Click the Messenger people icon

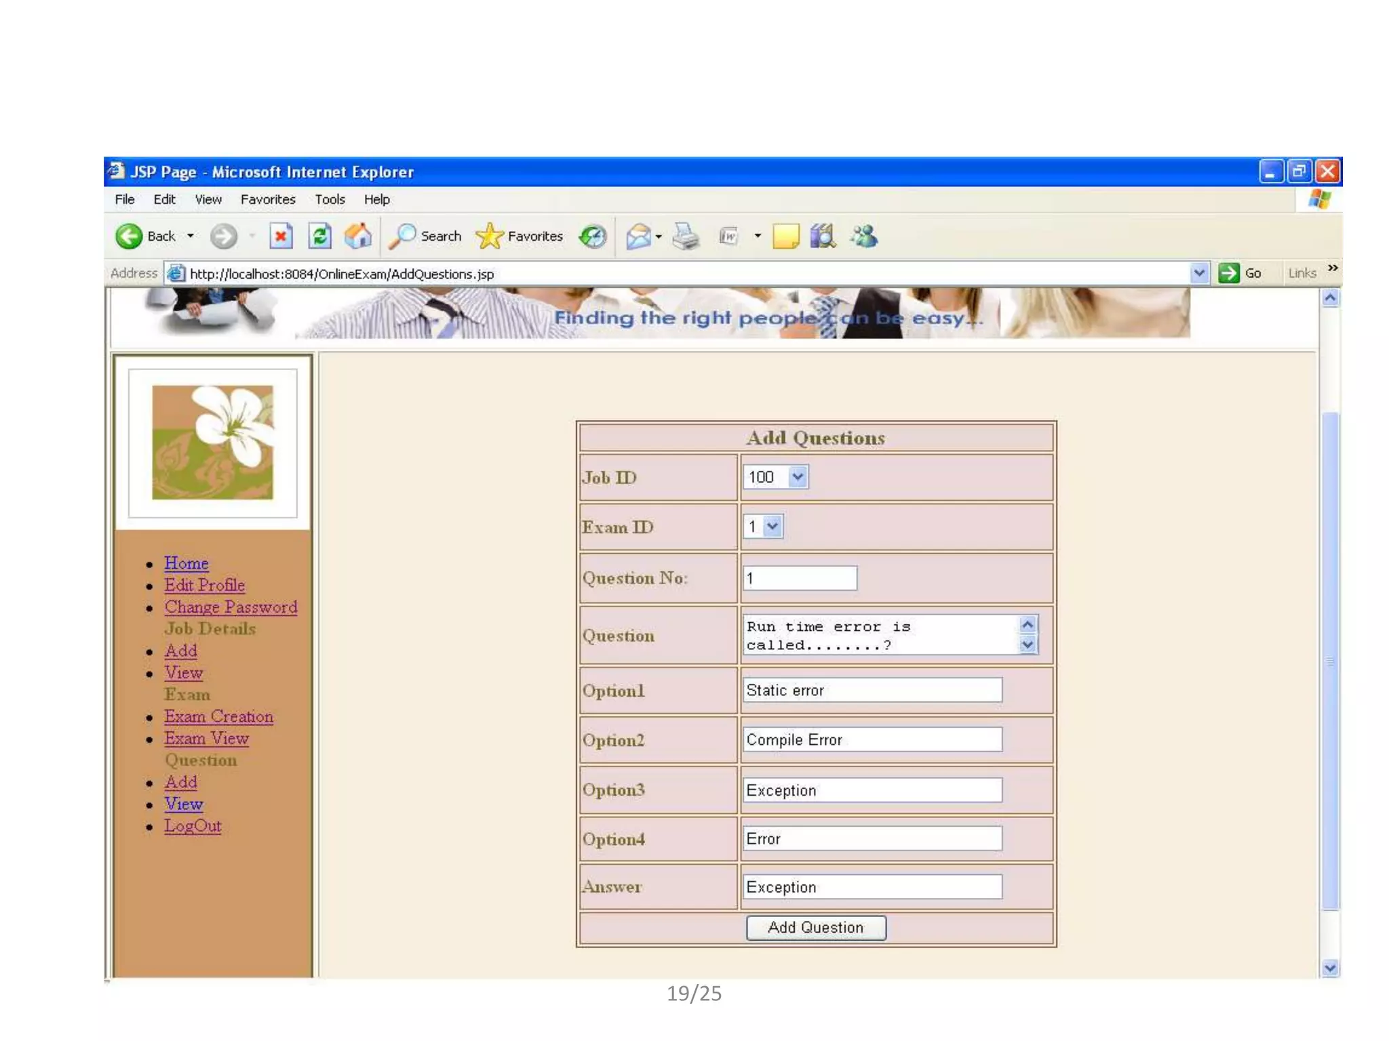865,236
